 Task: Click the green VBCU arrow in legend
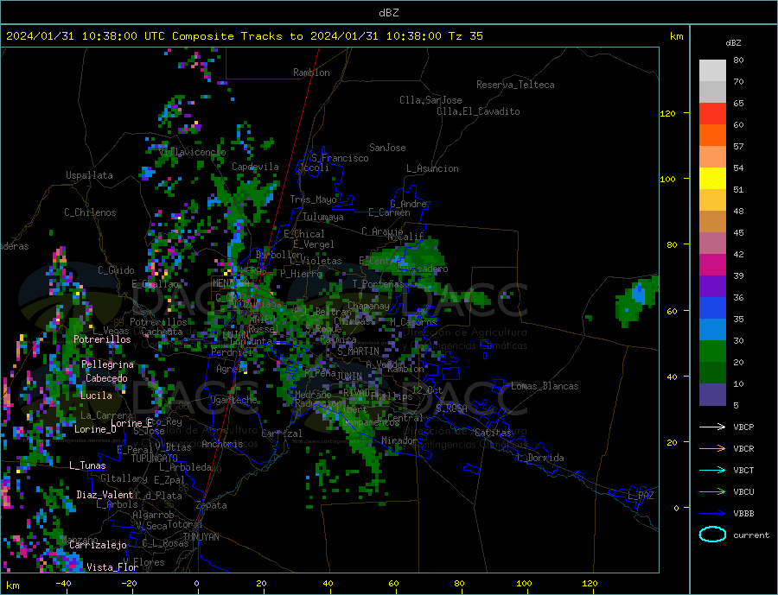click(x=712, y=492)
